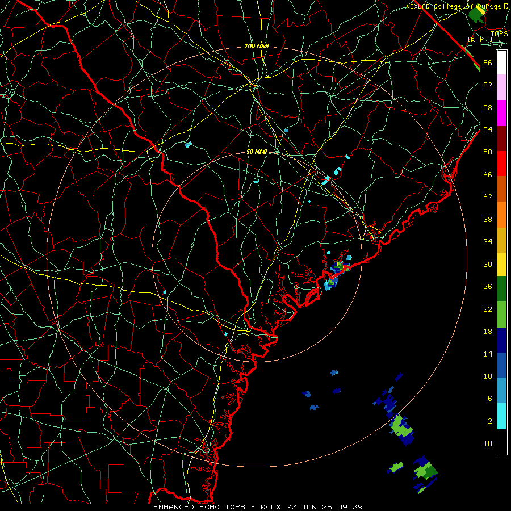Click the 'TOPS' legend title
The image size is (511, 511).
pyautogui.click(x=499, y=33)
